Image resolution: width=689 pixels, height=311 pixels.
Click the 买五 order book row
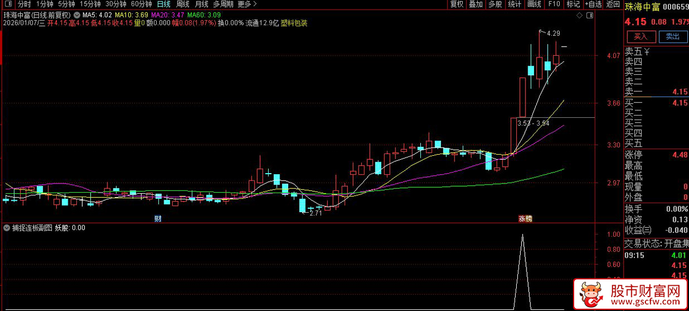point(656,143)
